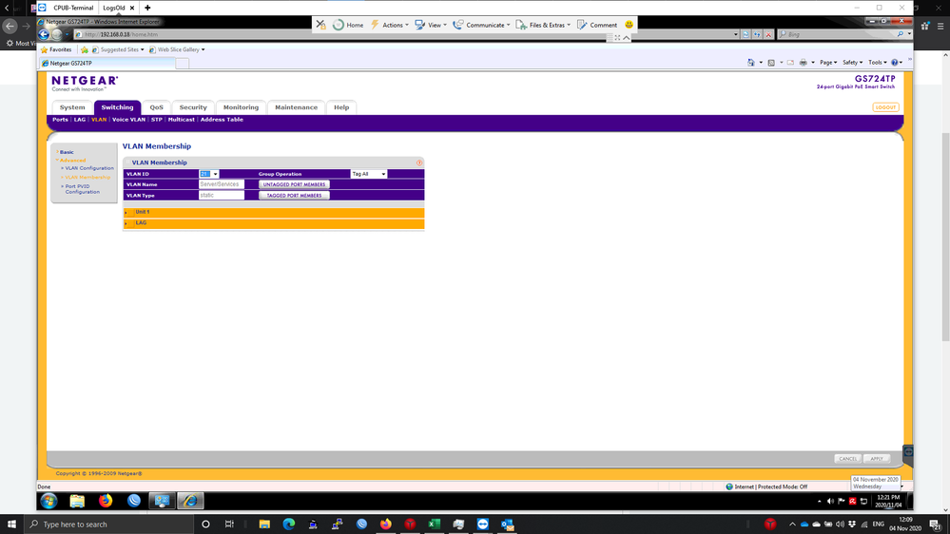
Task: Open the Help tab
Action: (341, 107)
